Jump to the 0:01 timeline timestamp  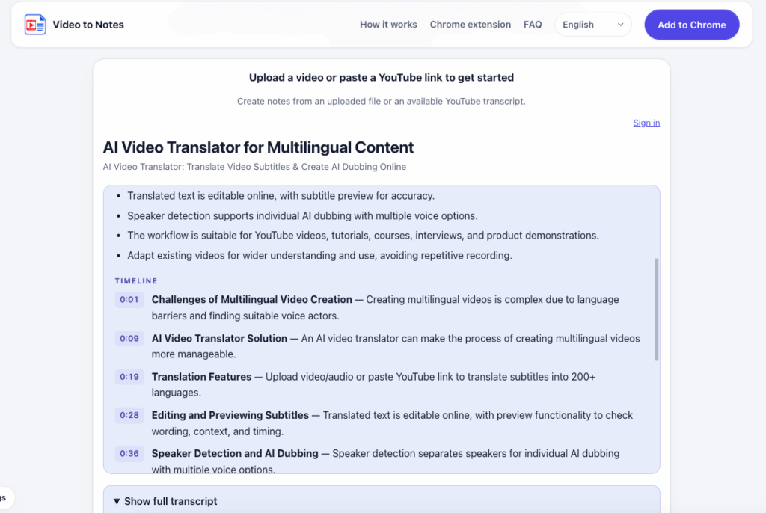[x=129, y=299]
